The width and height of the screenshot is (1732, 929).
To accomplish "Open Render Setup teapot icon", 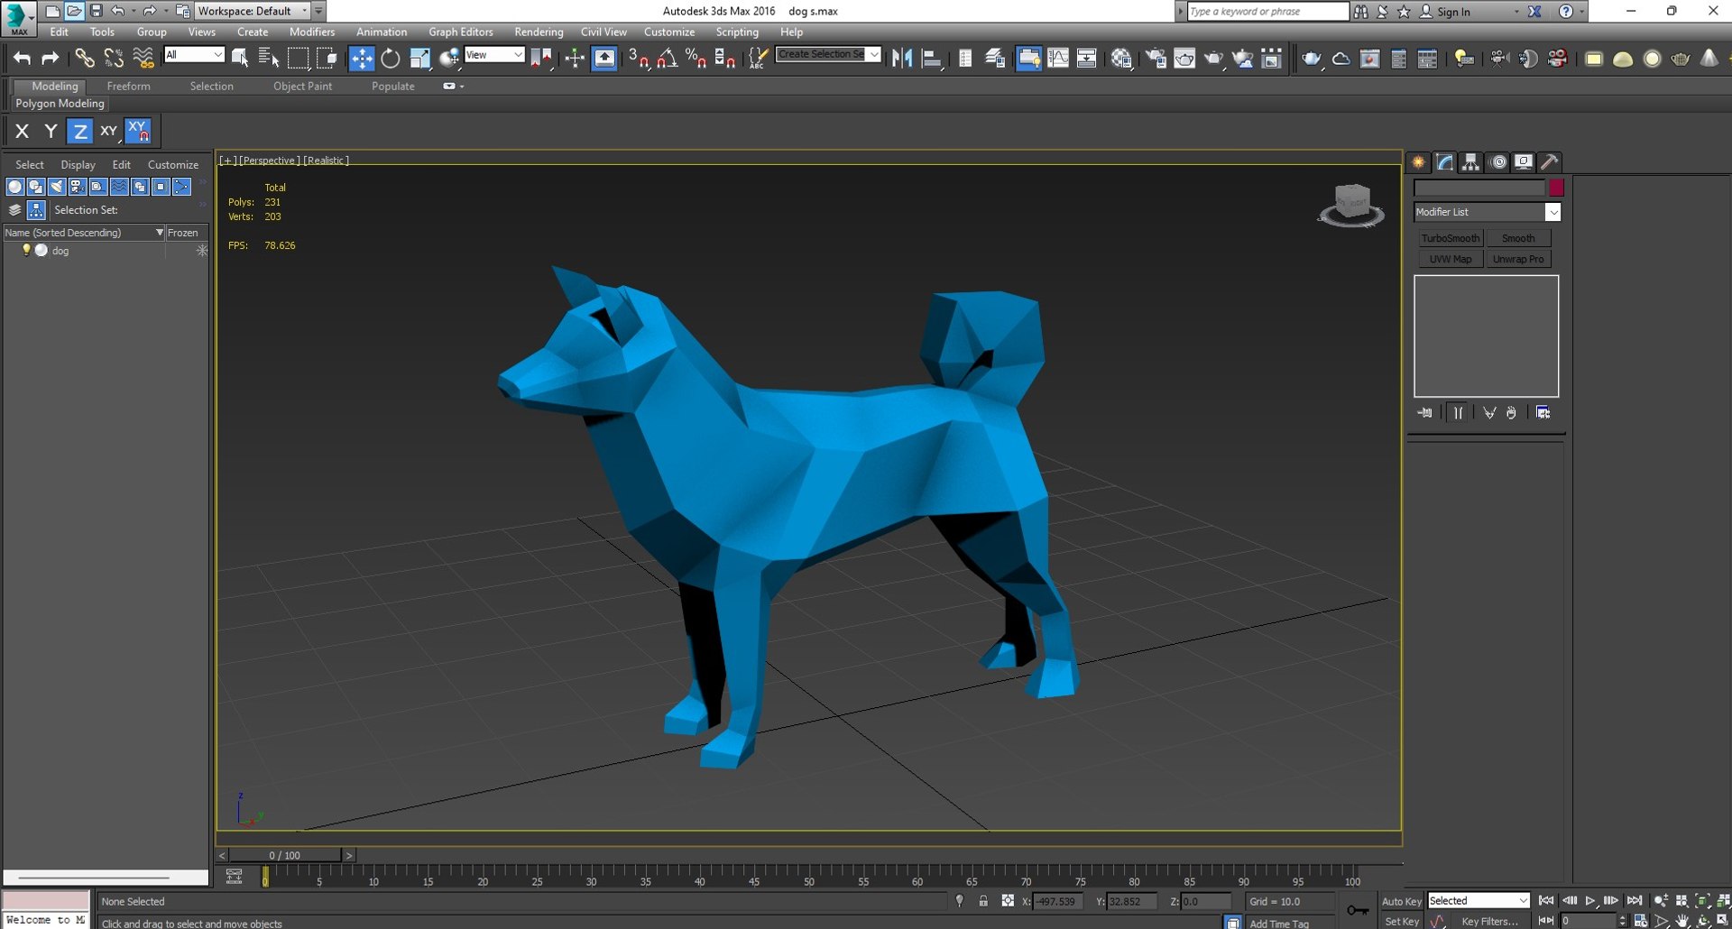I will point(1156,59).
